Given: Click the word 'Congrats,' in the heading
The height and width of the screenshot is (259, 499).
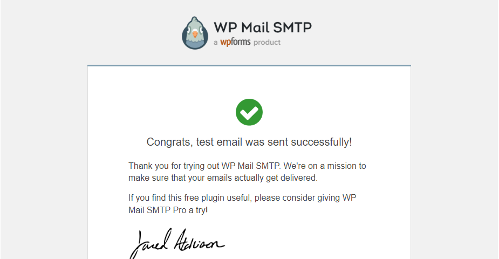Looking at the screenshot, I should 169,142.
